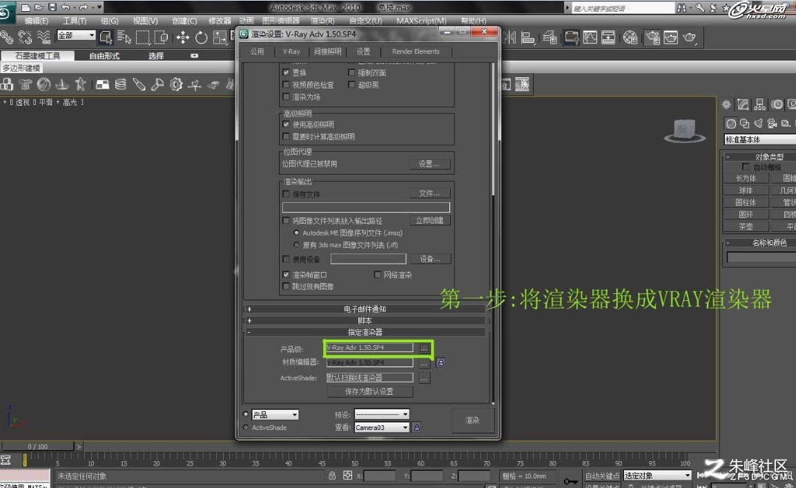Open the Modify panel tab icon
The image size is (796, 488).
click(x=744, y=105)
